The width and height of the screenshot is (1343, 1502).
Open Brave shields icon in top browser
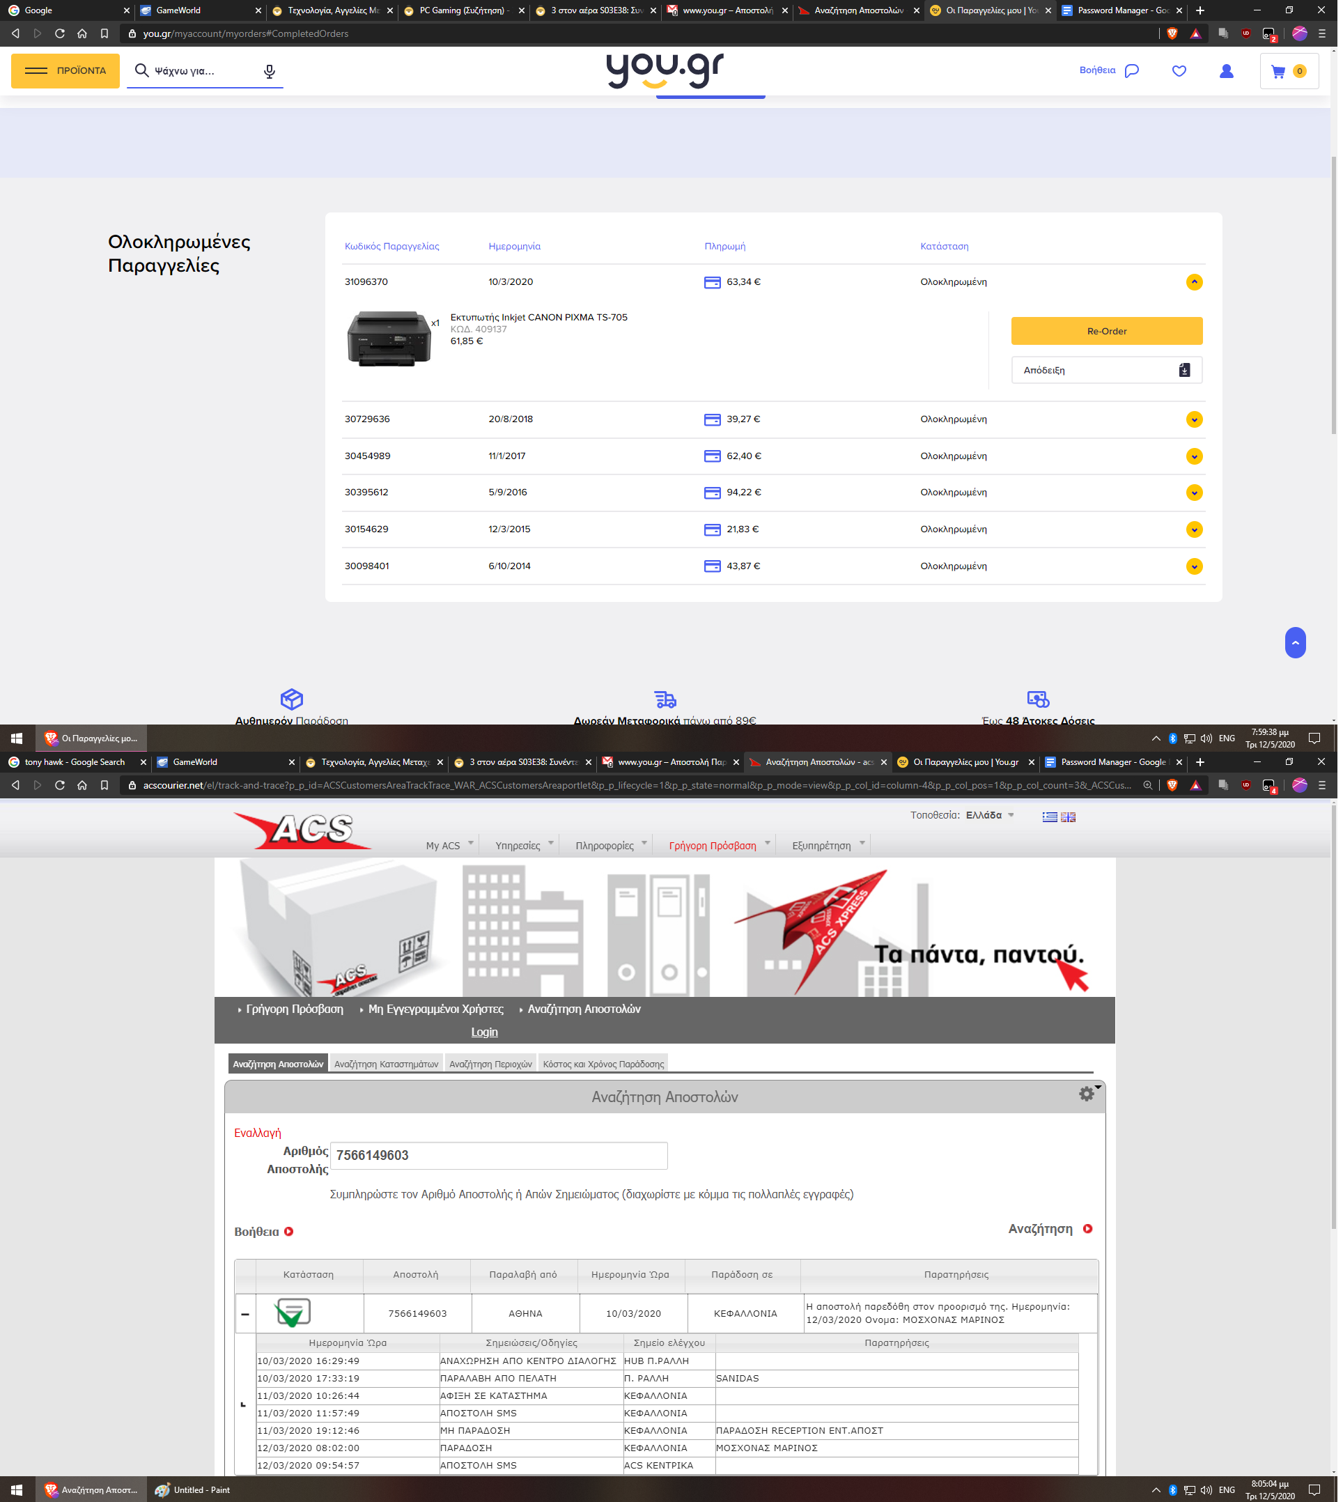1172,33
